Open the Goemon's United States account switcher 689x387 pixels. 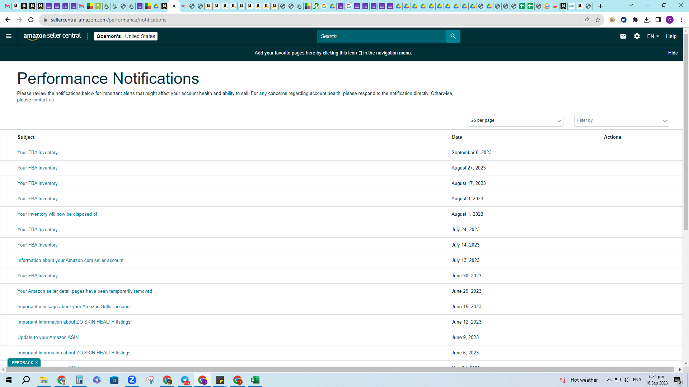point(126,36)
